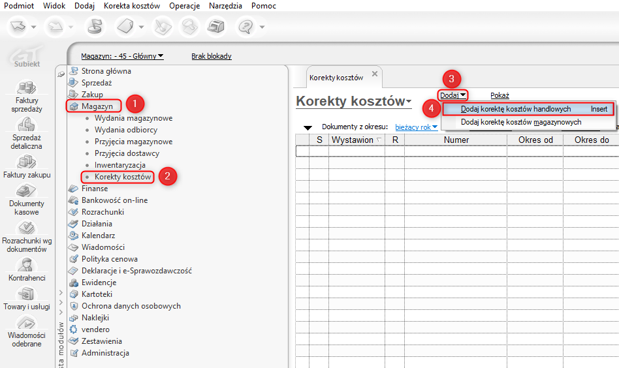
Task: Open Wiadomości odebrane sidebar icon
Action: [27, 331]
